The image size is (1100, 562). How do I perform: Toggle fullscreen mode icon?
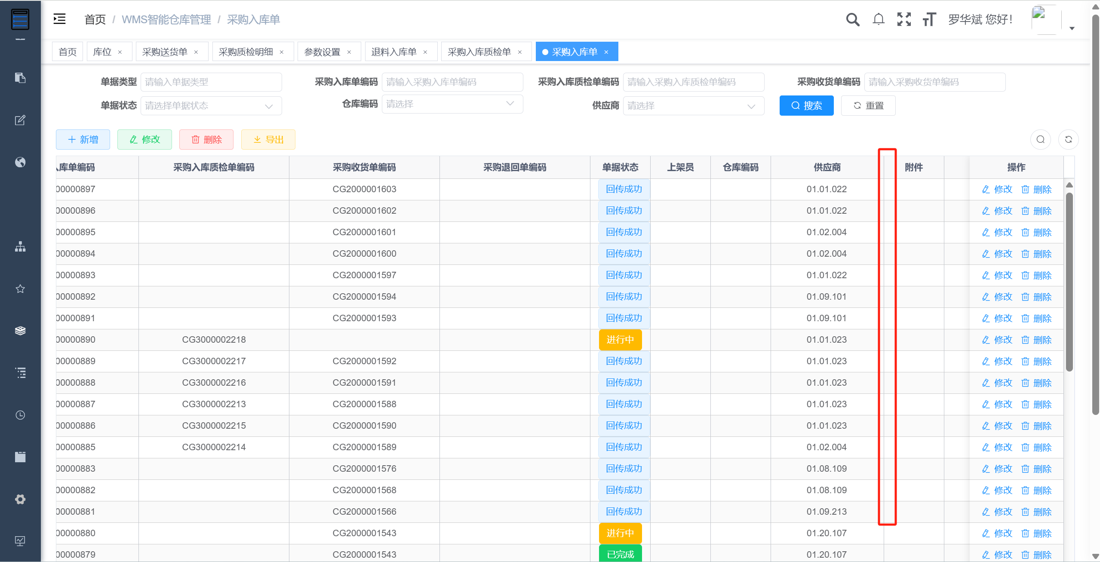tap(904, 19)
